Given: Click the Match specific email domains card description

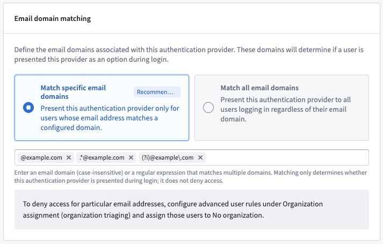Looking at the screenshot, I should [110, 118].
